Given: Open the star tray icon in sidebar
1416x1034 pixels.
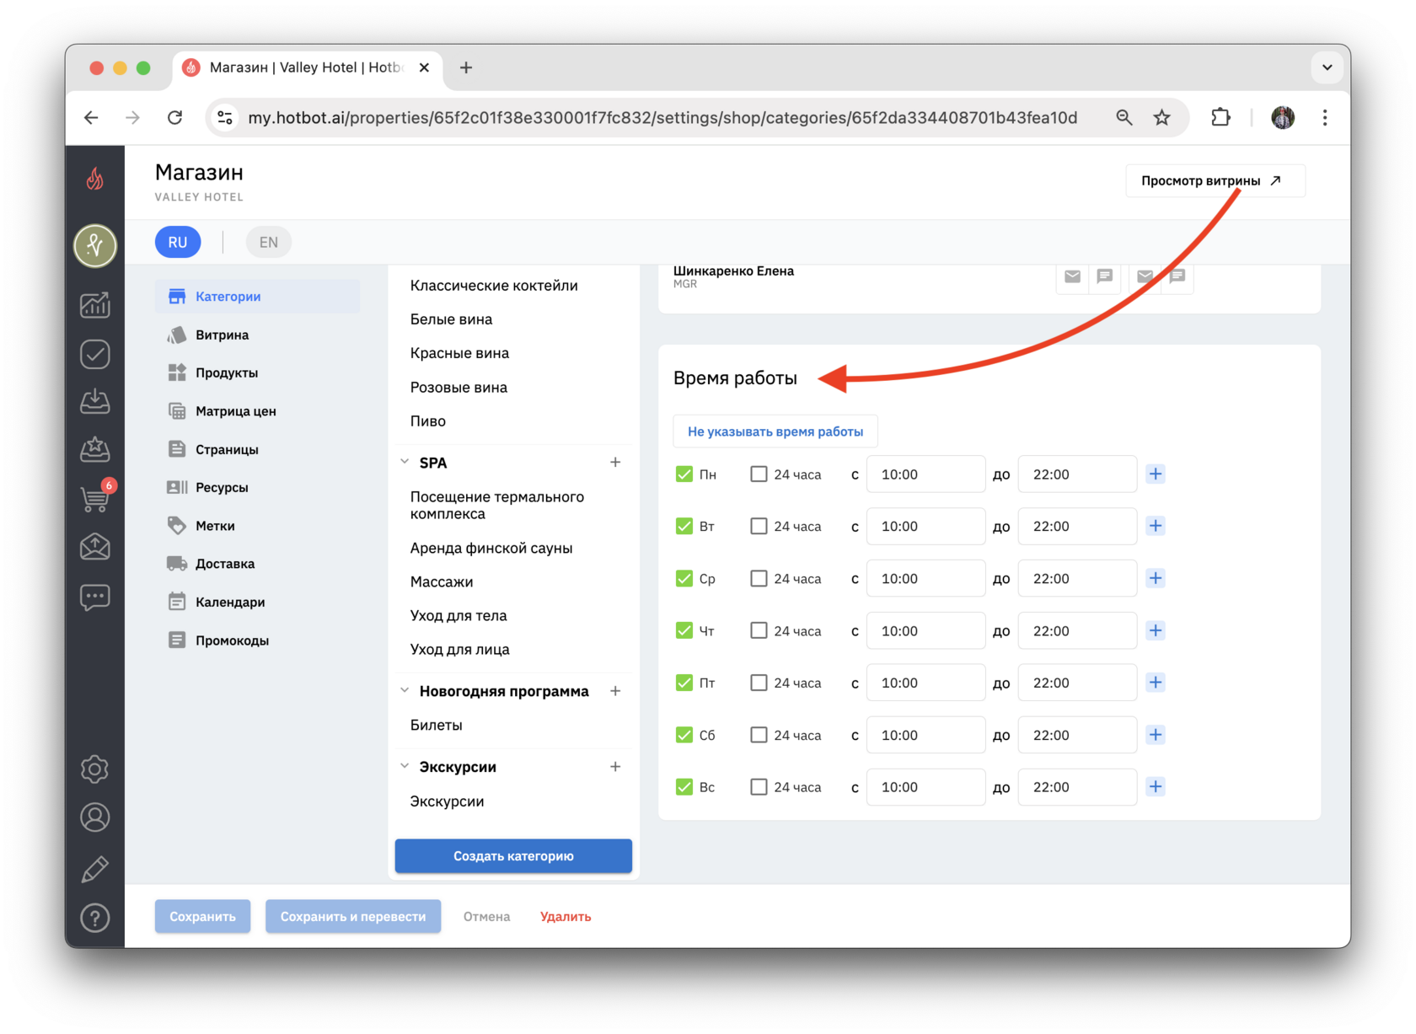Looking at the screenshot, I should point(95,449).
